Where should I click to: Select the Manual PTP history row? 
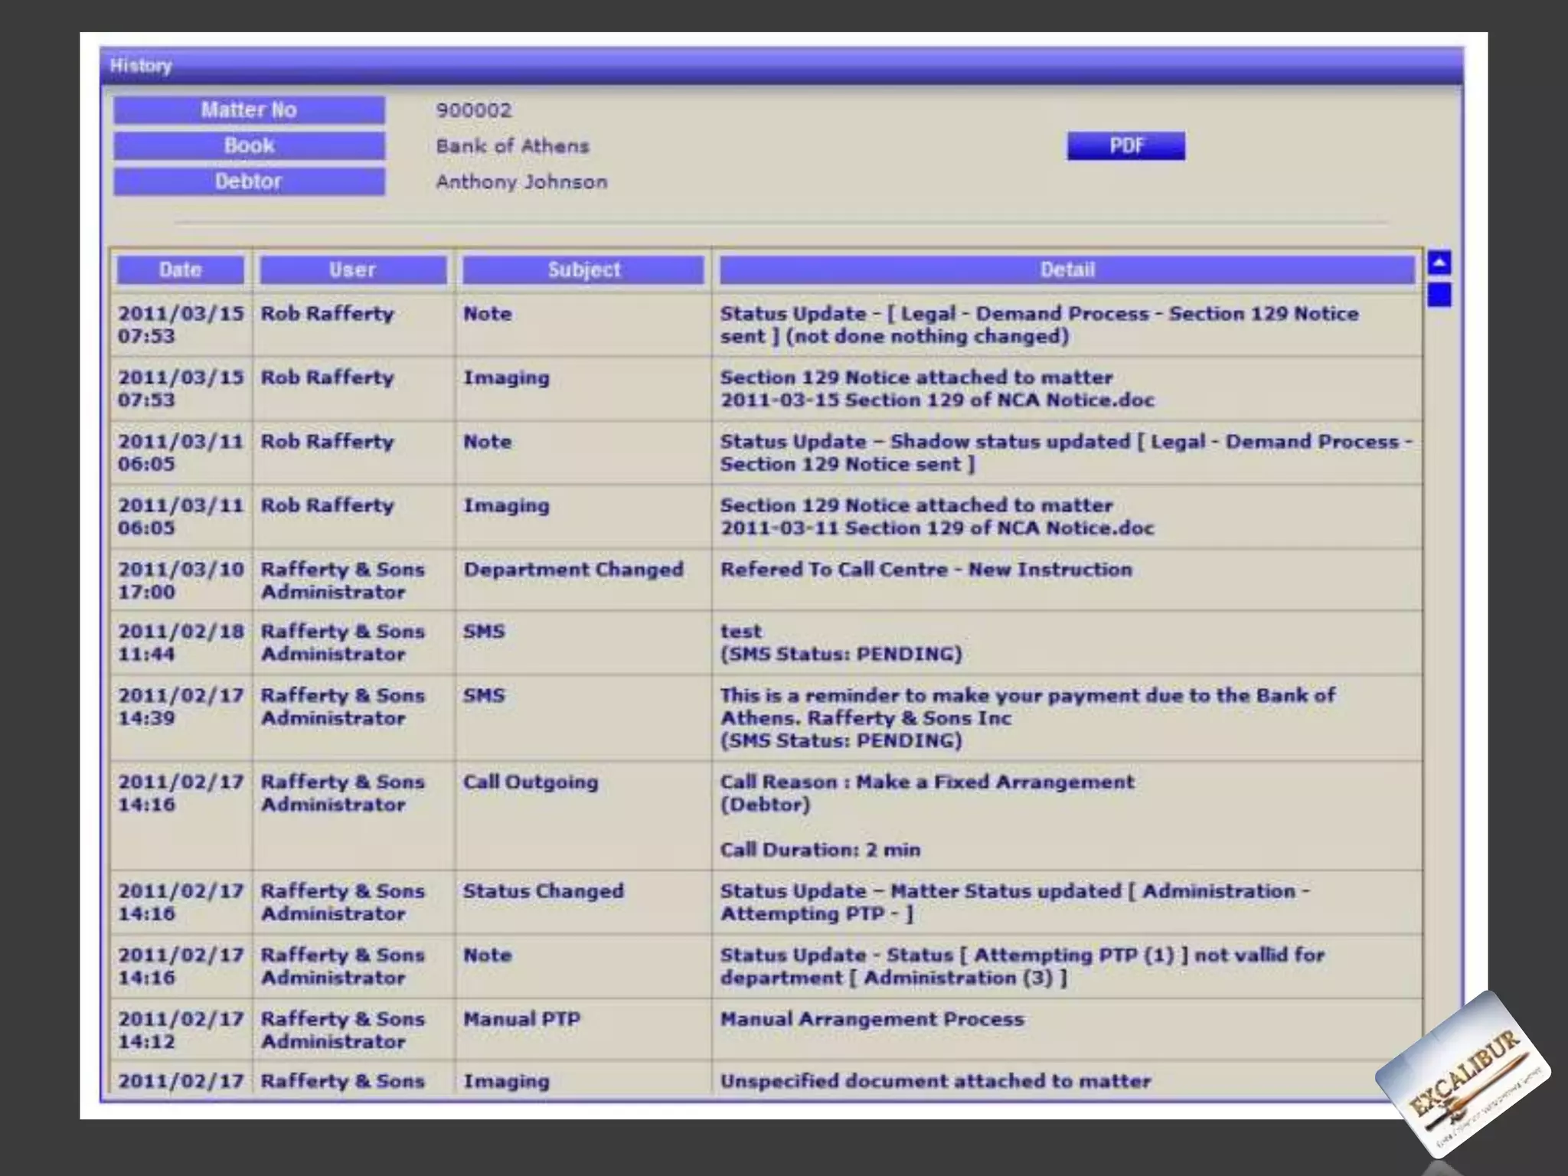(521, 1019)
